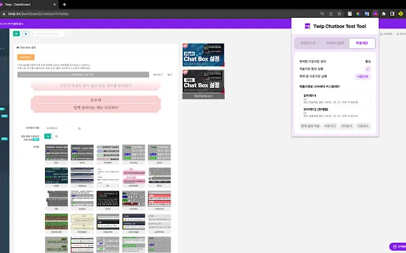Screen dimensions: 406x253
Task: Click the info icon next to the On switch
Action: (x=56, y=136)
